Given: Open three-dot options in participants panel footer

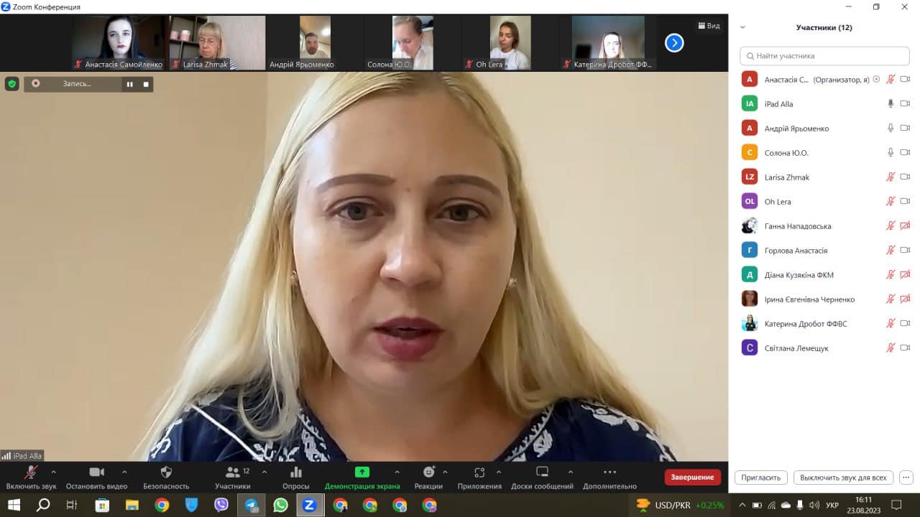Looking at the screenshot, I should pyautogui.click(x=906, y=478).
